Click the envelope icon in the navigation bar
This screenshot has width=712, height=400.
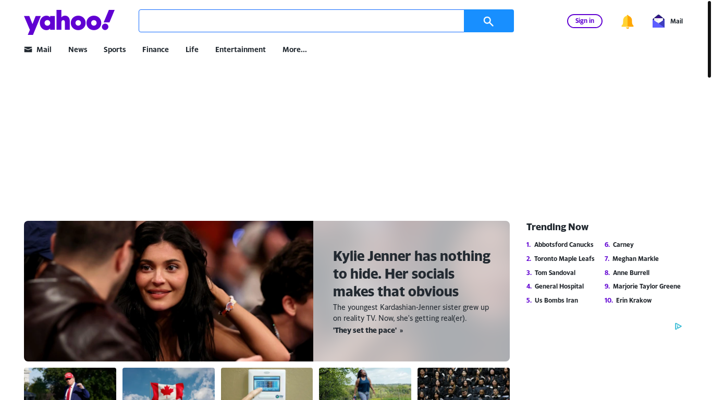(28, 49)
